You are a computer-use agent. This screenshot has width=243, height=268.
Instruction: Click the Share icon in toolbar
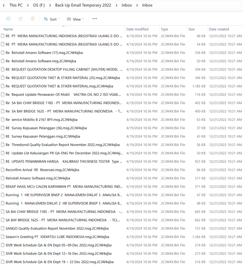tap(20, 19)
